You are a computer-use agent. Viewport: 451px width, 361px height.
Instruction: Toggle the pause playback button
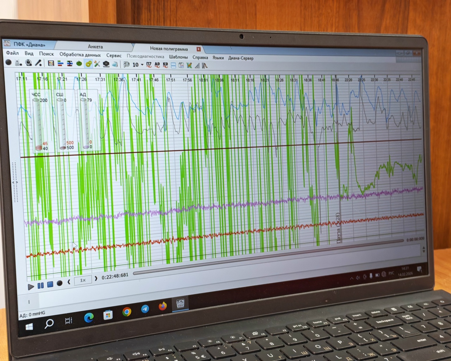point(41,285)
